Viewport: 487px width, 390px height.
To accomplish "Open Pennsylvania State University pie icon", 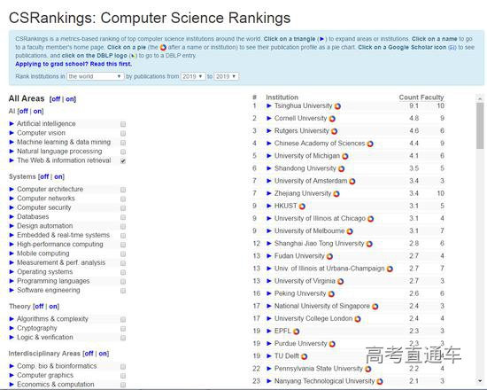I will pos(368,369).
